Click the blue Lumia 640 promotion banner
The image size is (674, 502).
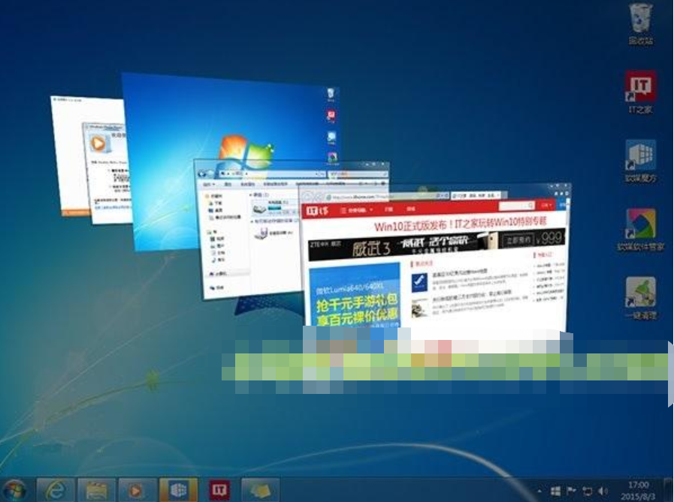tap(355, 297)
